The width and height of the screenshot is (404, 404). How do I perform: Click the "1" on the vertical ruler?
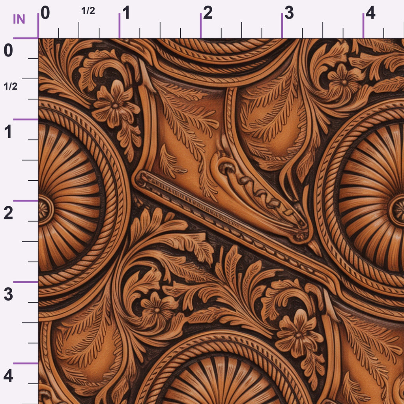[8, 131]
